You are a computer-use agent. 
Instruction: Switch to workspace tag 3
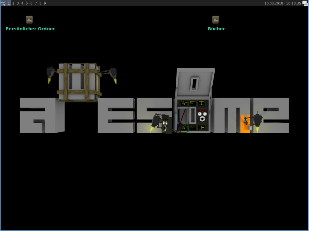(x=18, y=3)
